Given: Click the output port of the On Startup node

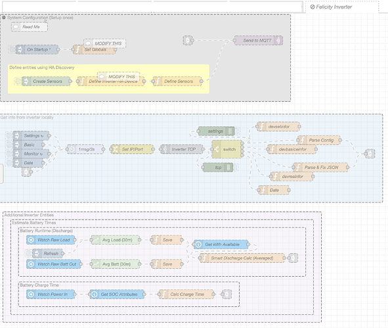Looking at the screenshot, I should pos(58,49).
